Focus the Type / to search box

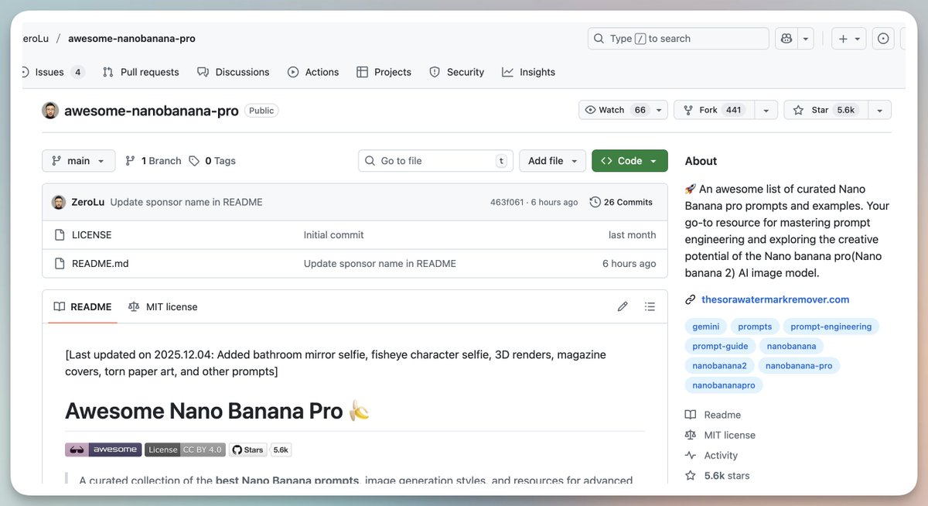click(678, 39)
